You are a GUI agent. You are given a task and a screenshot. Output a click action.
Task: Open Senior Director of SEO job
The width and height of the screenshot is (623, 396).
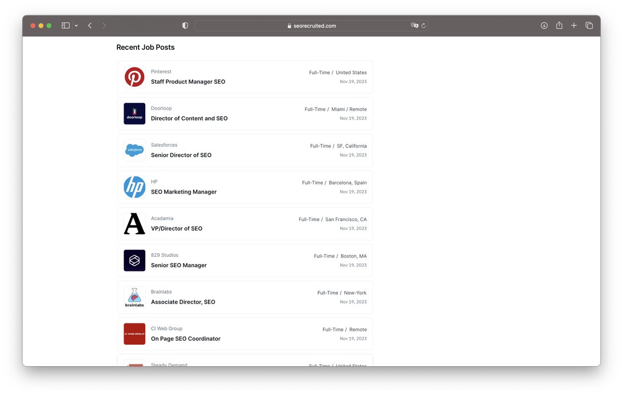coord(181,155)
